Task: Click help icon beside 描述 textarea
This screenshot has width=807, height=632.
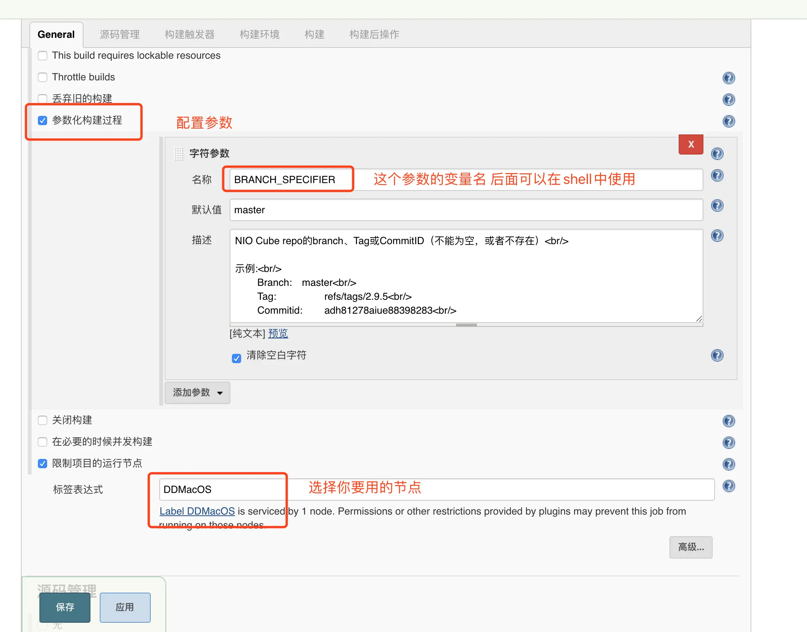Action: [717, 236]
